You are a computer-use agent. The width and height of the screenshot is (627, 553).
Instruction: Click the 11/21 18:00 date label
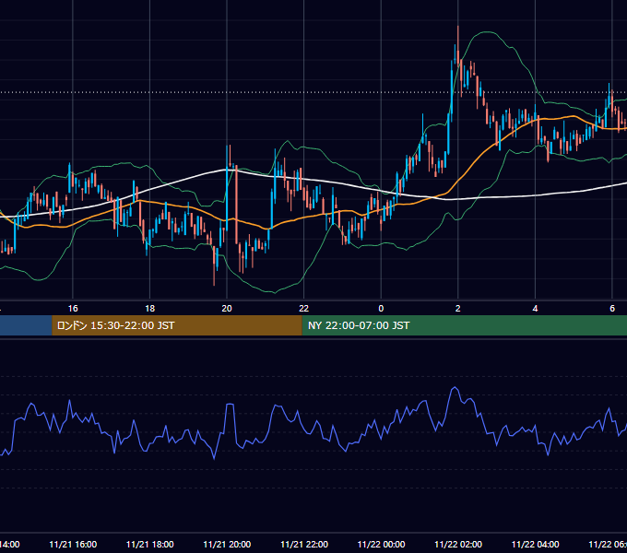tap(150, 545)
